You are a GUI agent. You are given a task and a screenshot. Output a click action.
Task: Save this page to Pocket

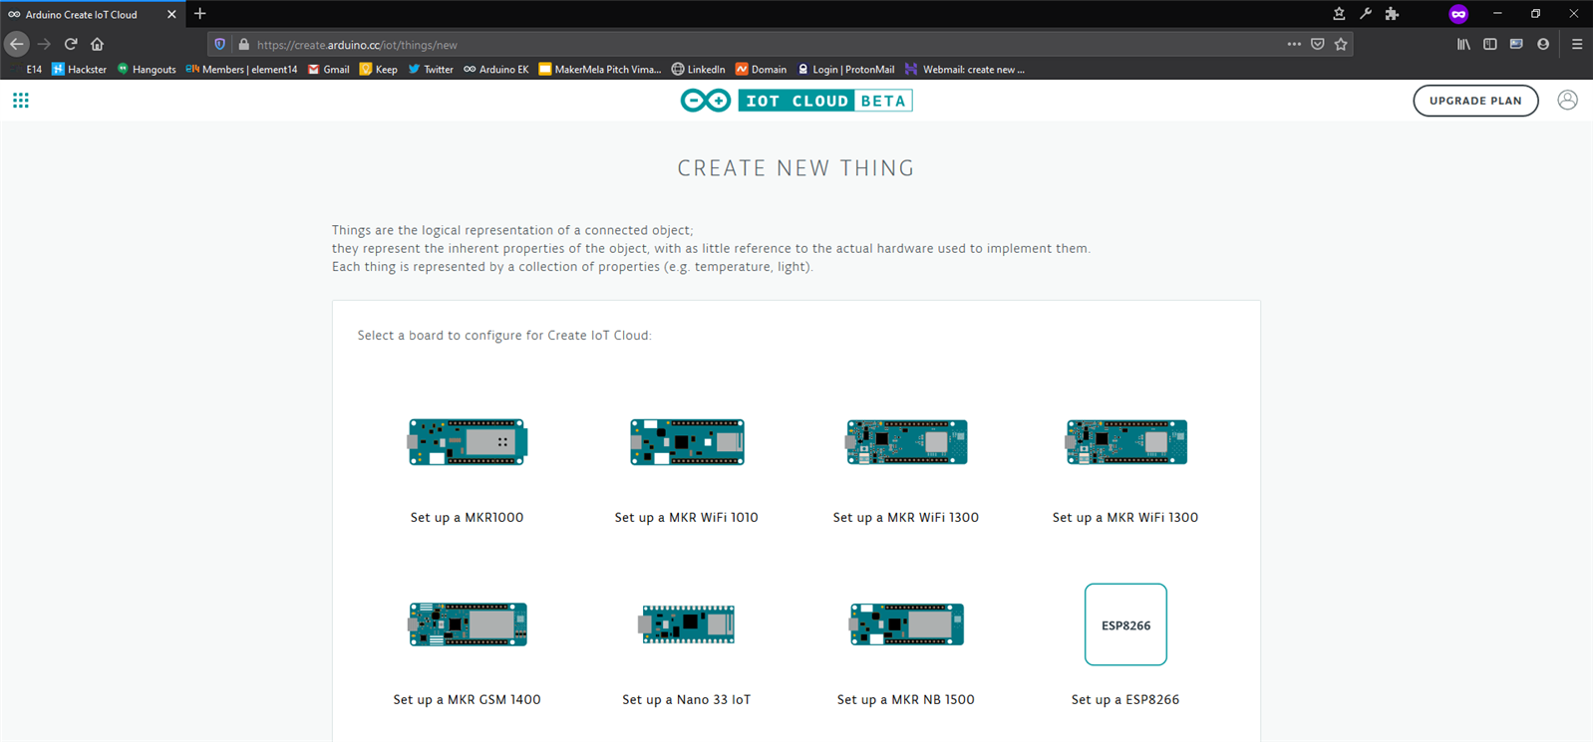1318,44
